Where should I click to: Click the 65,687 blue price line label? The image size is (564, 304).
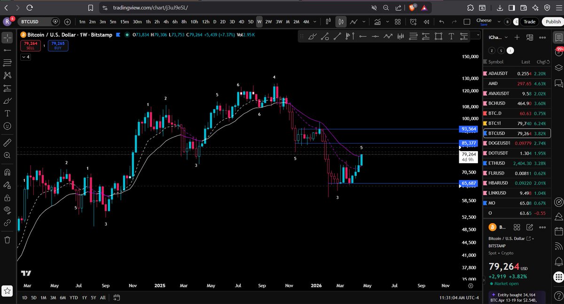[x=469, y=183]
